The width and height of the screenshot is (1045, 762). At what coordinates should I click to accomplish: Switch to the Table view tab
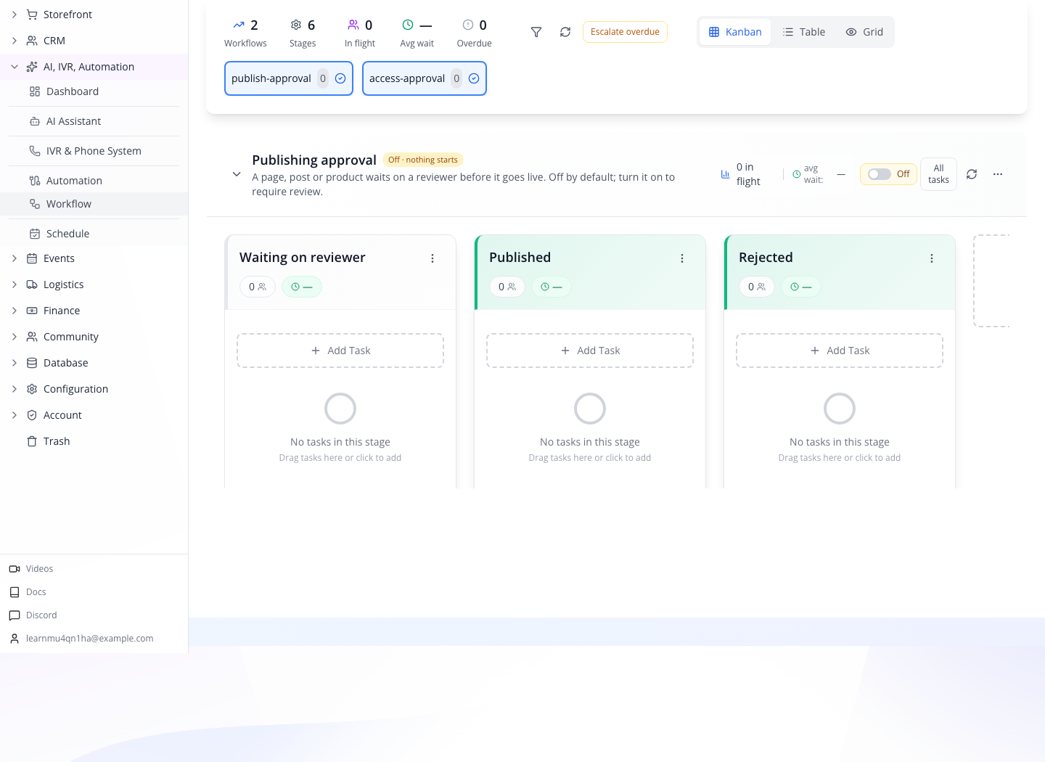[804, 32]
